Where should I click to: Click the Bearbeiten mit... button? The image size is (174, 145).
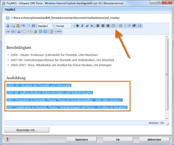pos(27,130)
